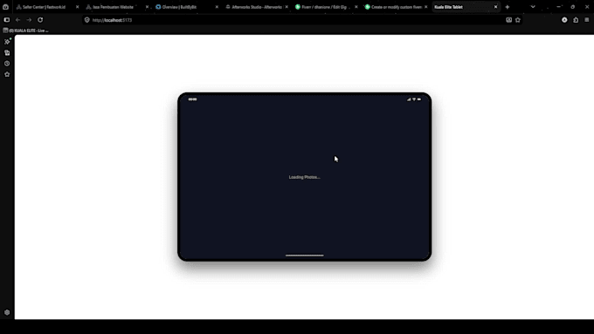594x334 pixels.
Task: Open the shield site-protection icon in the address bar
Action: pos(87,20)
